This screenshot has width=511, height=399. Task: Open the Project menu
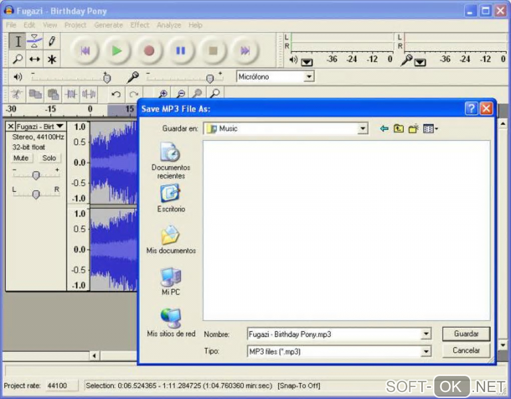pos(75,25)
